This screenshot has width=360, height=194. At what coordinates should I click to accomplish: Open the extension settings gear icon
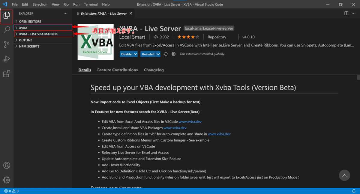pyautogui.click(x=173, y=54)
